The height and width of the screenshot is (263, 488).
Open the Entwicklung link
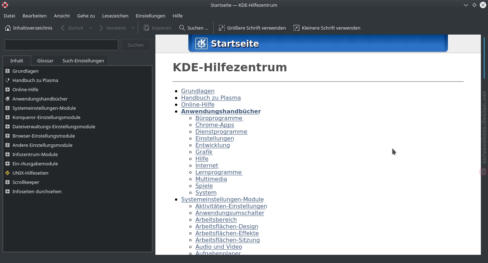point(213,145)
